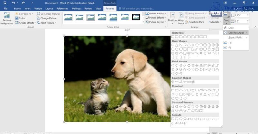Save the document from quick access toolbar
The height and width of the screenshot is (134, 258).
[x=5, y=3]
